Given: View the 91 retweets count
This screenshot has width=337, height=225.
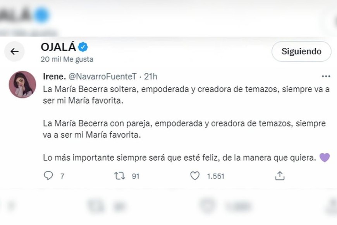Looking at the screenshot, I should 136,176.
